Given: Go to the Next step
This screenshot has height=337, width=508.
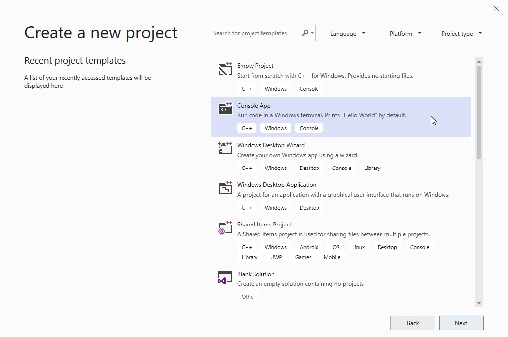Looking at the screenshot, I should (x=461, y=323).
